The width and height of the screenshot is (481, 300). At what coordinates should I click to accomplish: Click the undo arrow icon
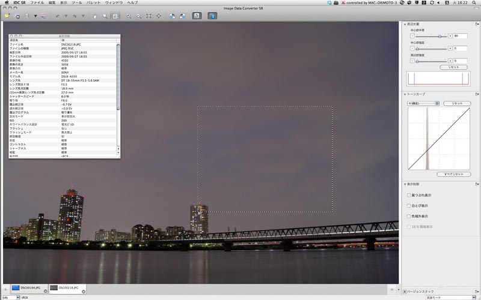pyautogui.click(x=57, y=16)
